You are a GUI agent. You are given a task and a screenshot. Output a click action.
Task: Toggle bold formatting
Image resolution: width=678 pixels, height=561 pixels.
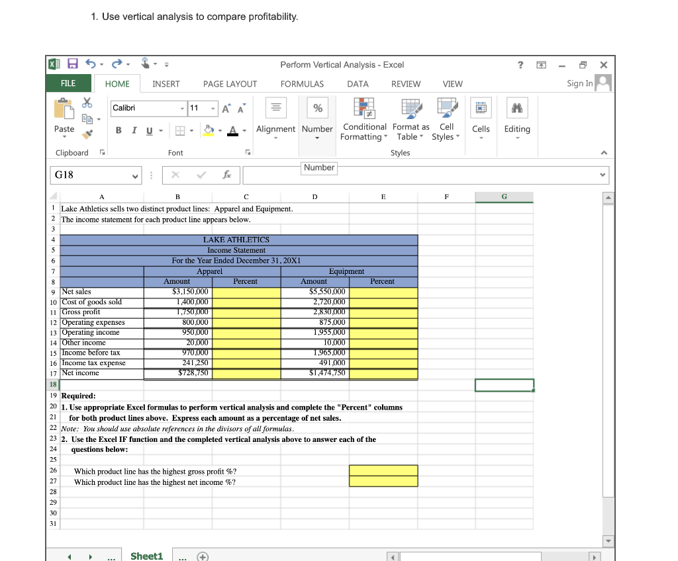119,130
